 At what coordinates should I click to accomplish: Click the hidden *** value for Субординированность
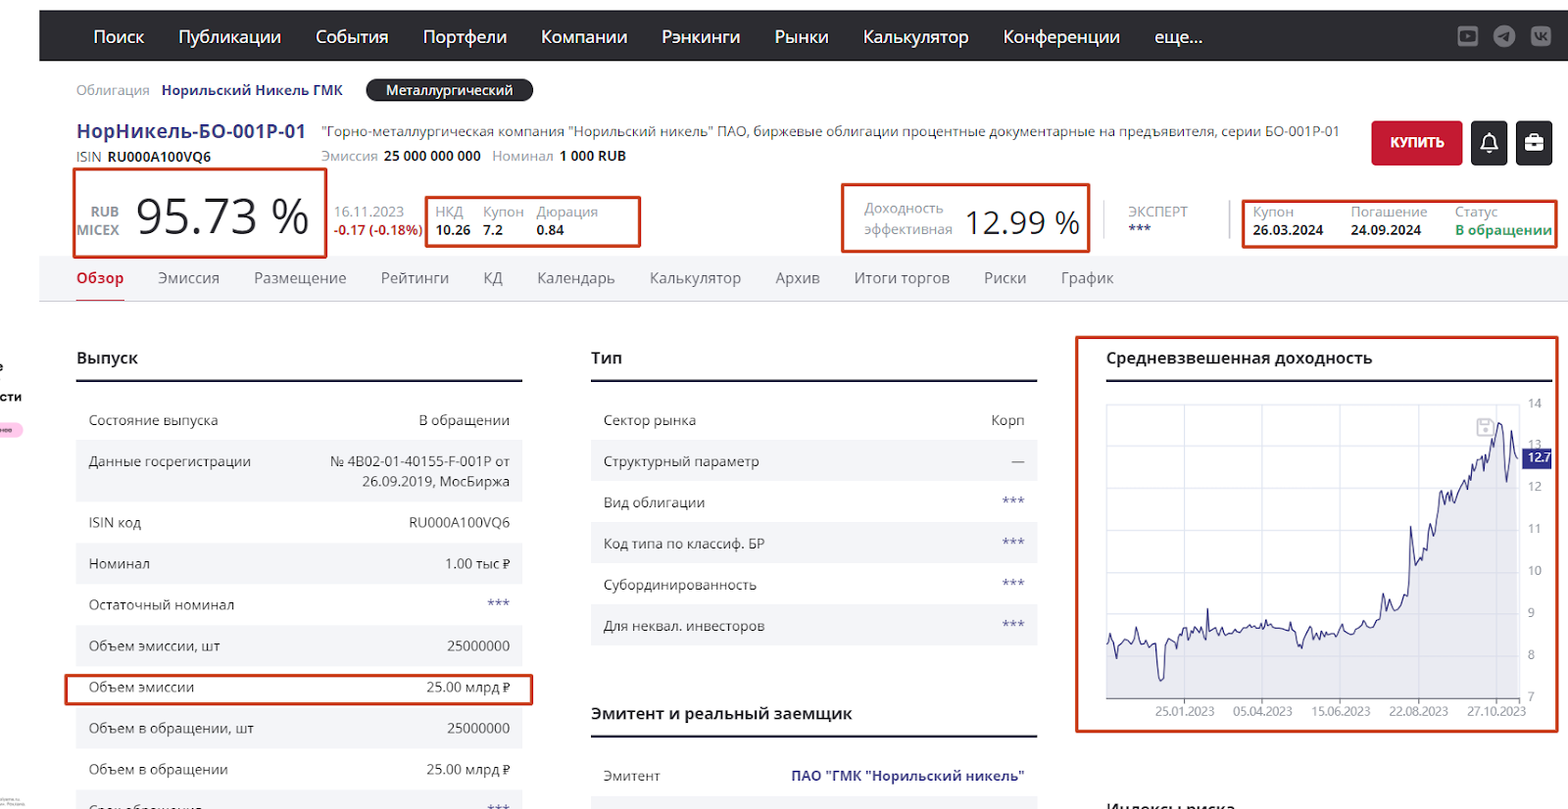pos(1013,584)
